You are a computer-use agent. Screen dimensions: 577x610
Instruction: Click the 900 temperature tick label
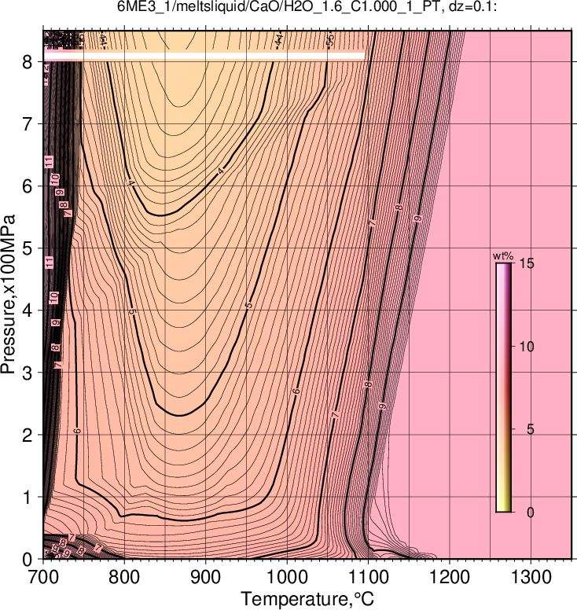coord(205,577)
